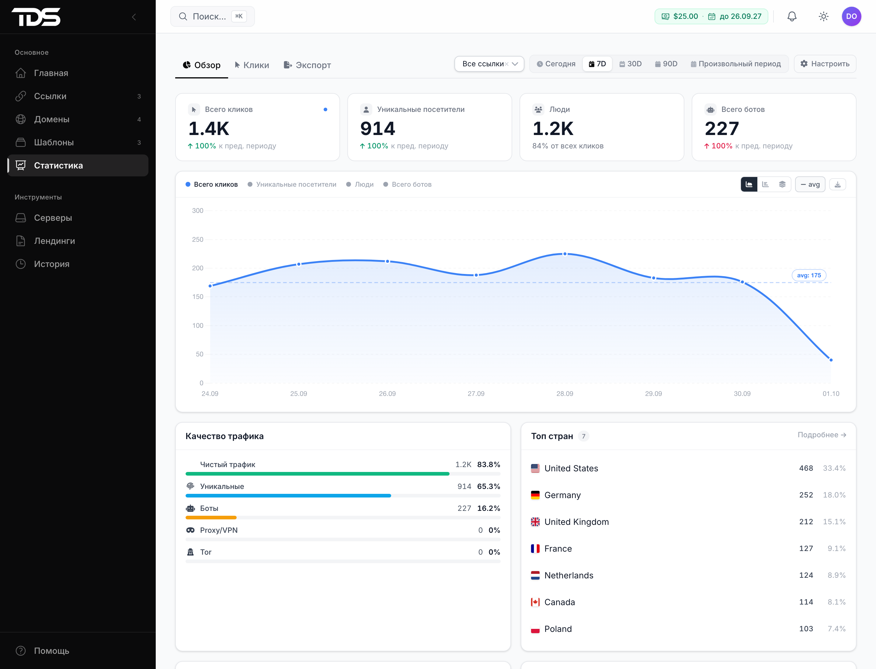Image resolution: width=876 pixels, height=669 pixels.
Task: Open the Произвольный период date picker
Action: tap(735, 64)
